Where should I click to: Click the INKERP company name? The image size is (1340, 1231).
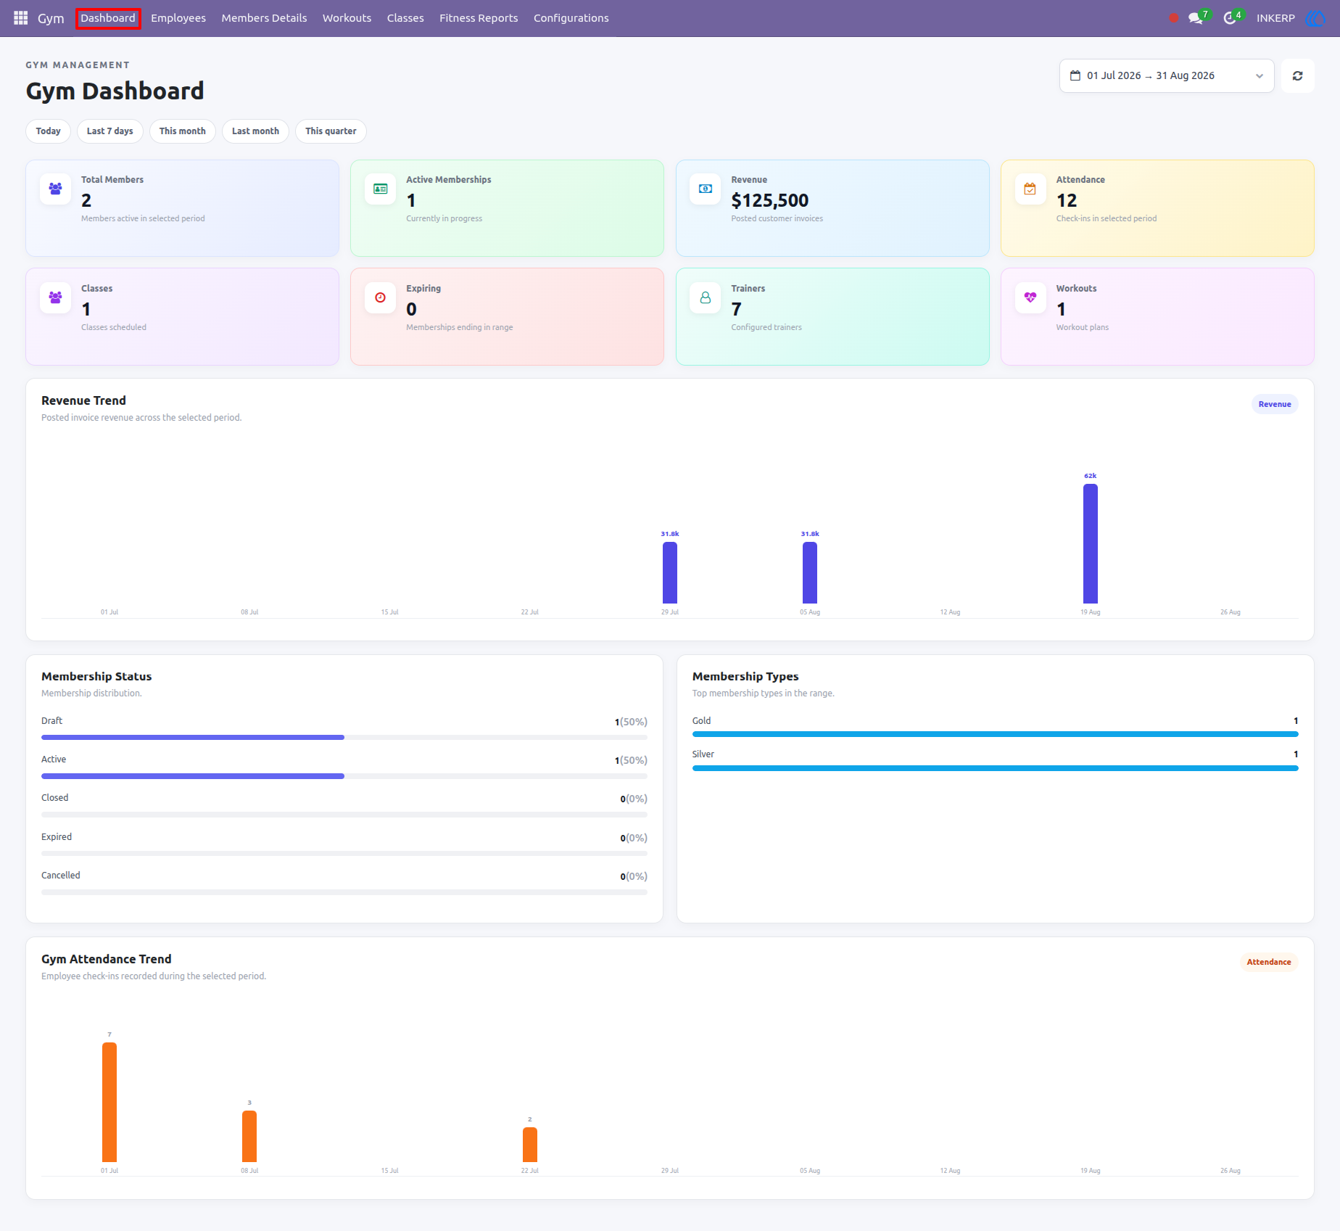pos(1275,18)
